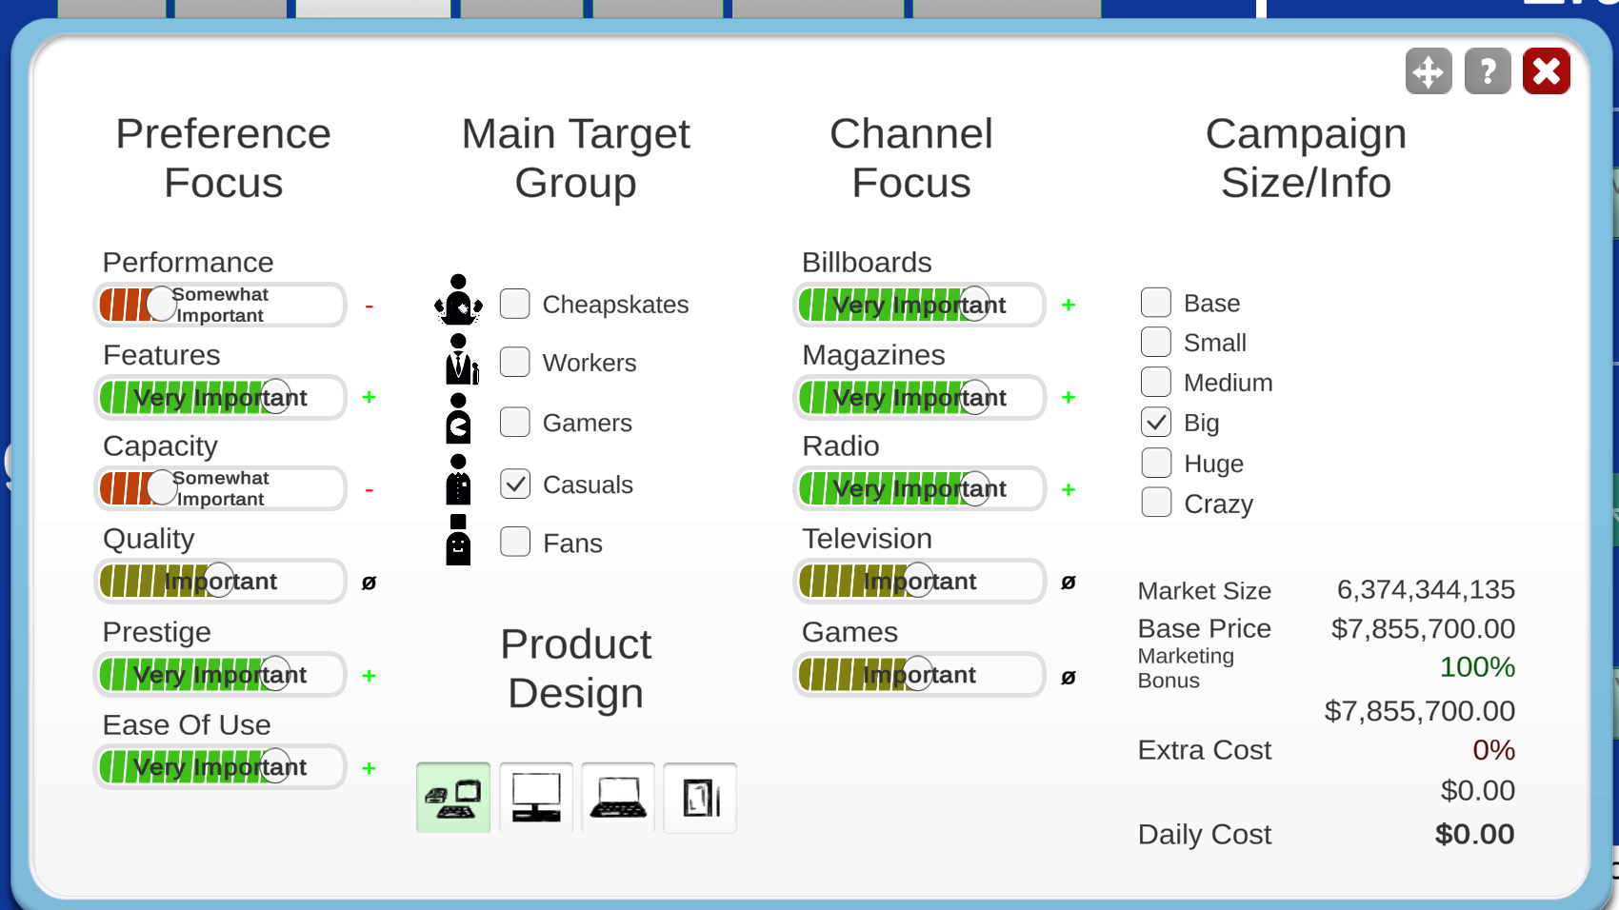Select the monitor tower product design icon
This screenshot has width=1619, height=910.
point(536,798)
